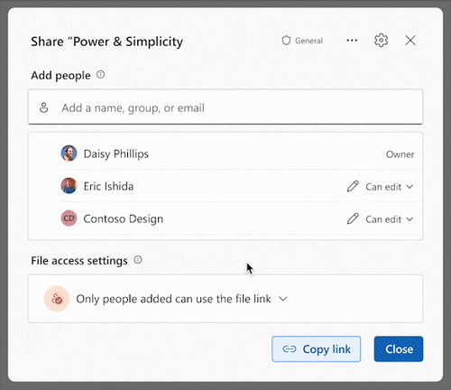Click the Copy link button
The image size is (451, 390).
click(x=316, y=349)
